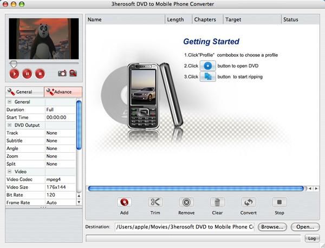
Task: Click the properties scroll down arrow
Action: coord(79,202)
